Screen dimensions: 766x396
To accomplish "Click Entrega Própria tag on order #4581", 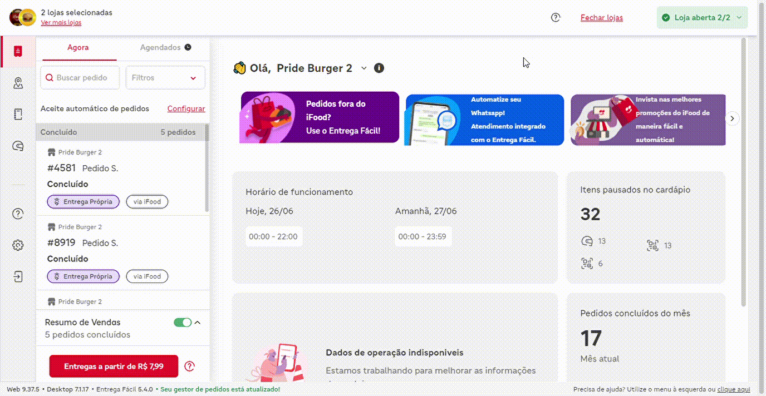I will pyautogui.click(x=83, y=202).
